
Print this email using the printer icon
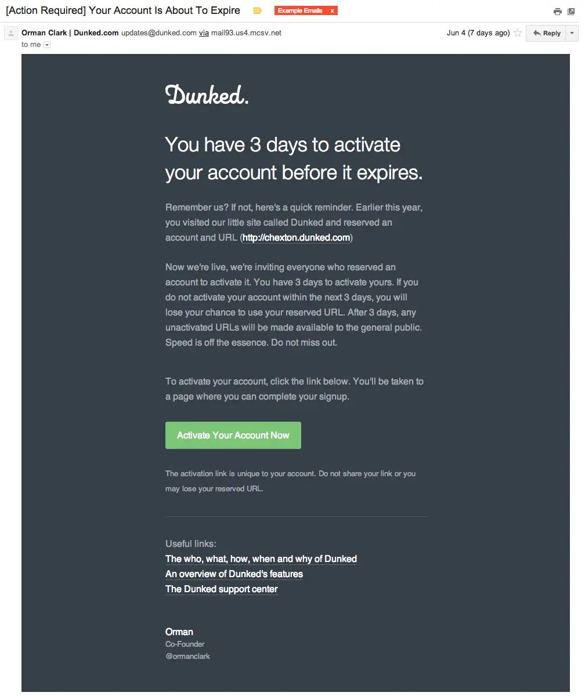coord(558,12)
